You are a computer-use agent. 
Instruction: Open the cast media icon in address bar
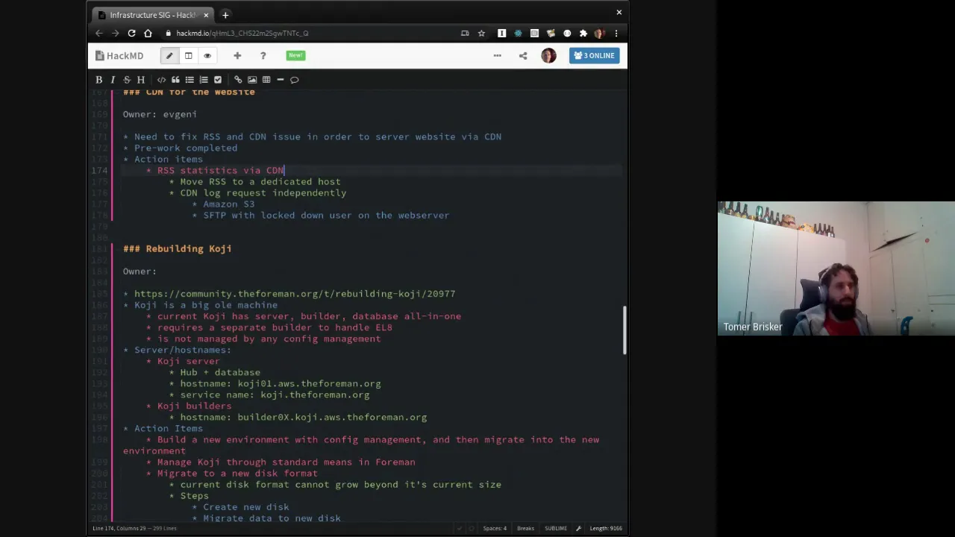[465, 33]
